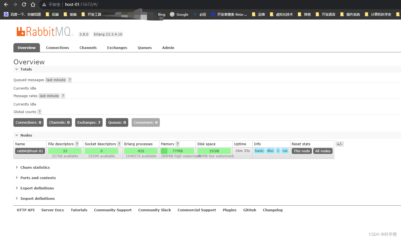Toggle node columns with +/- button
Image resolution: width=401 pixels, height=239 pixels.
(340, 144)
